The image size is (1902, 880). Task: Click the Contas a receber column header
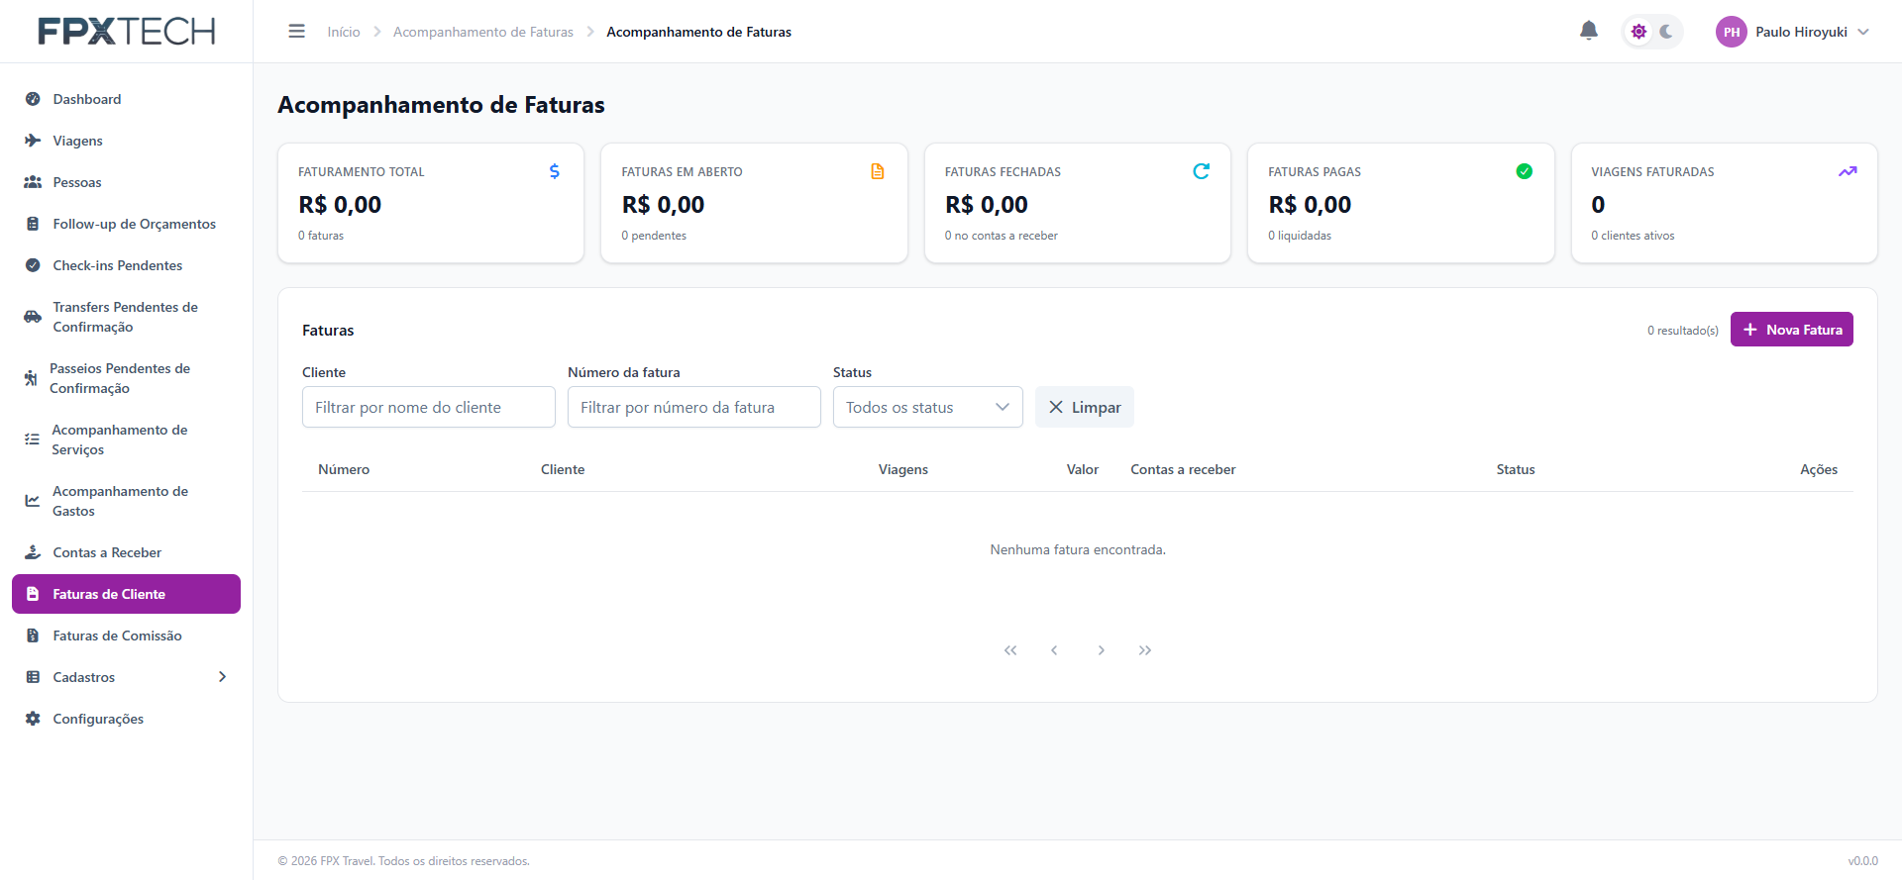(1183, 469)
